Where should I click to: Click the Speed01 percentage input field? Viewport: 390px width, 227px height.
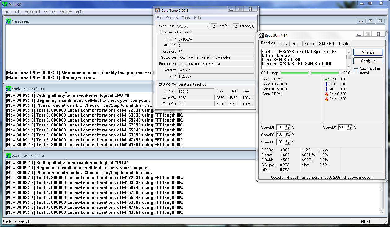280,127
